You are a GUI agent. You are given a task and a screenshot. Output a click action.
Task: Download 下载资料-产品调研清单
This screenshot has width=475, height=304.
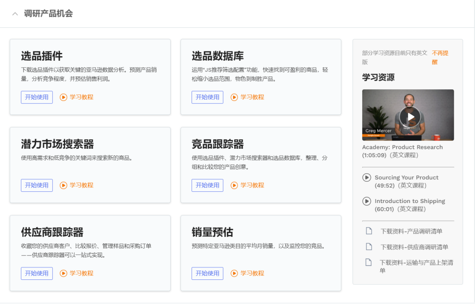411,231
